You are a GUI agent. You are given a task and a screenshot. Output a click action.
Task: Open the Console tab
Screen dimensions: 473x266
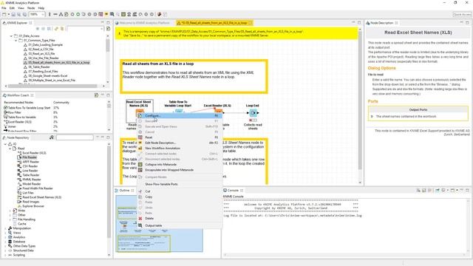click(x=233, y=191)
